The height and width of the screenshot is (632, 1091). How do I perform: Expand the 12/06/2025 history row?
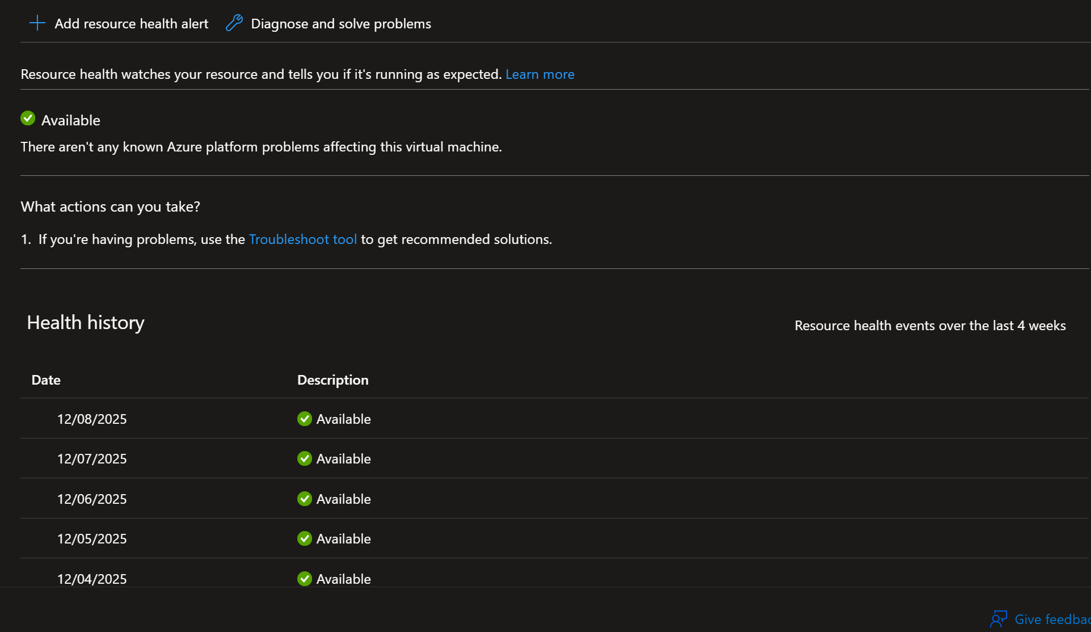(x=92, y=499)
